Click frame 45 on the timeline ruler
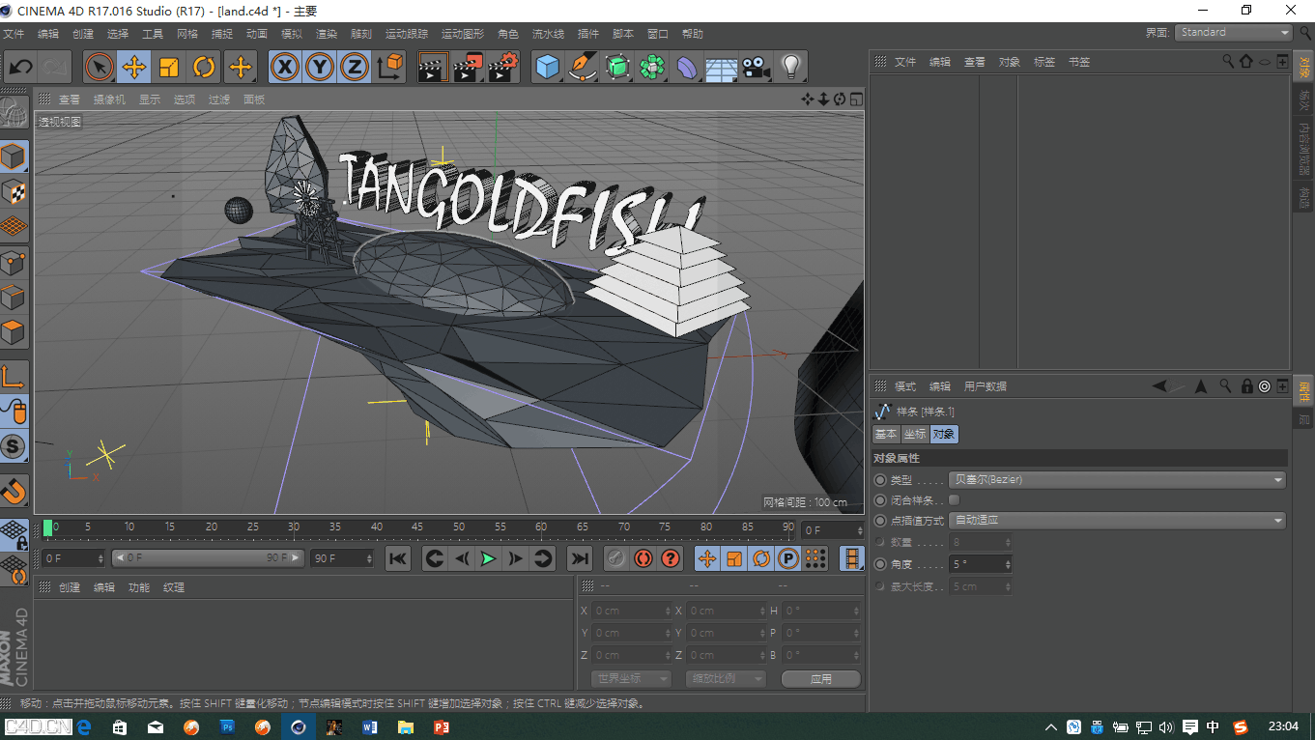Screen dimensions: 1315x740 tap(417, 527)
